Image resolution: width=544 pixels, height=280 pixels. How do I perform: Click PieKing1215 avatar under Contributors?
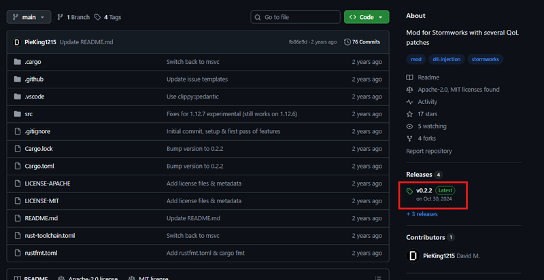[413, 256]
